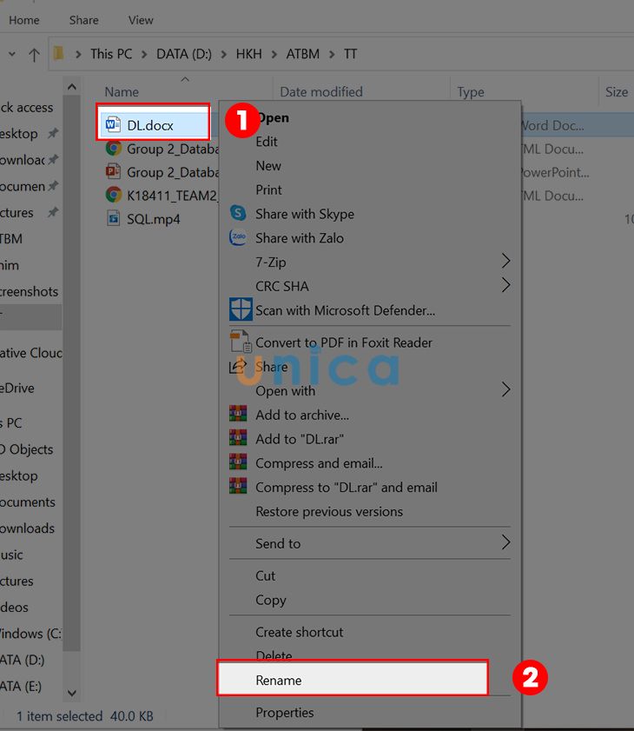Screen dimensions: 634x731
Task: Open Music in the navigation pane
Action: point(11,555)
